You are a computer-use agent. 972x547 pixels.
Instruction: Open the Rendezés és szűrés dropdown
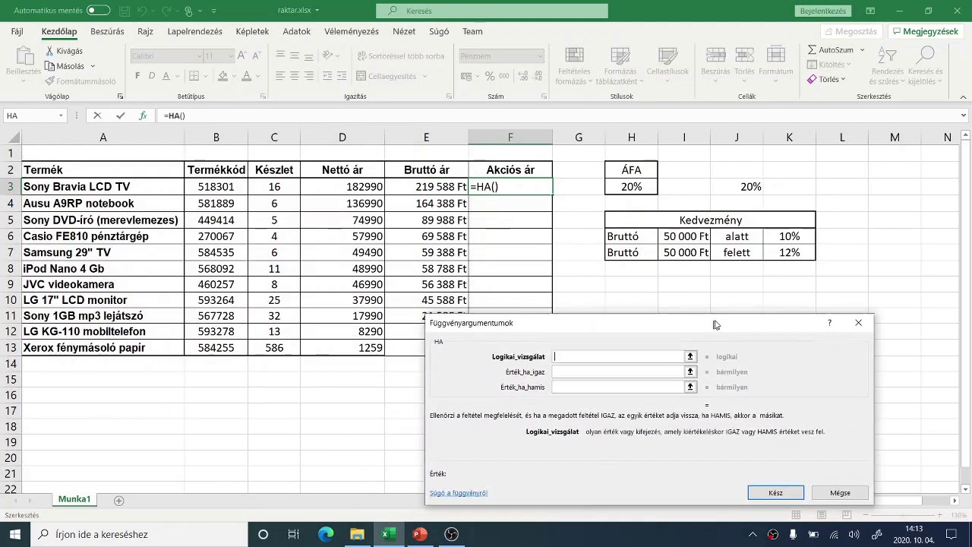click(x=887, y=66)
